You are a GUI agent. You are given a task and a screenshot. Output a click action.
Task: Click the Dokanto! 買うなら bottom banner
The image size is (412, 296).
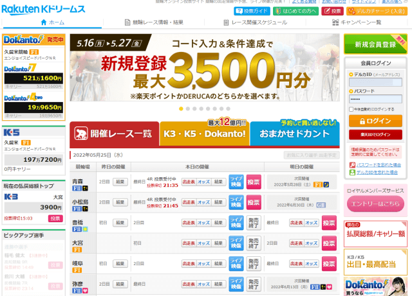[x=375, y=286]
